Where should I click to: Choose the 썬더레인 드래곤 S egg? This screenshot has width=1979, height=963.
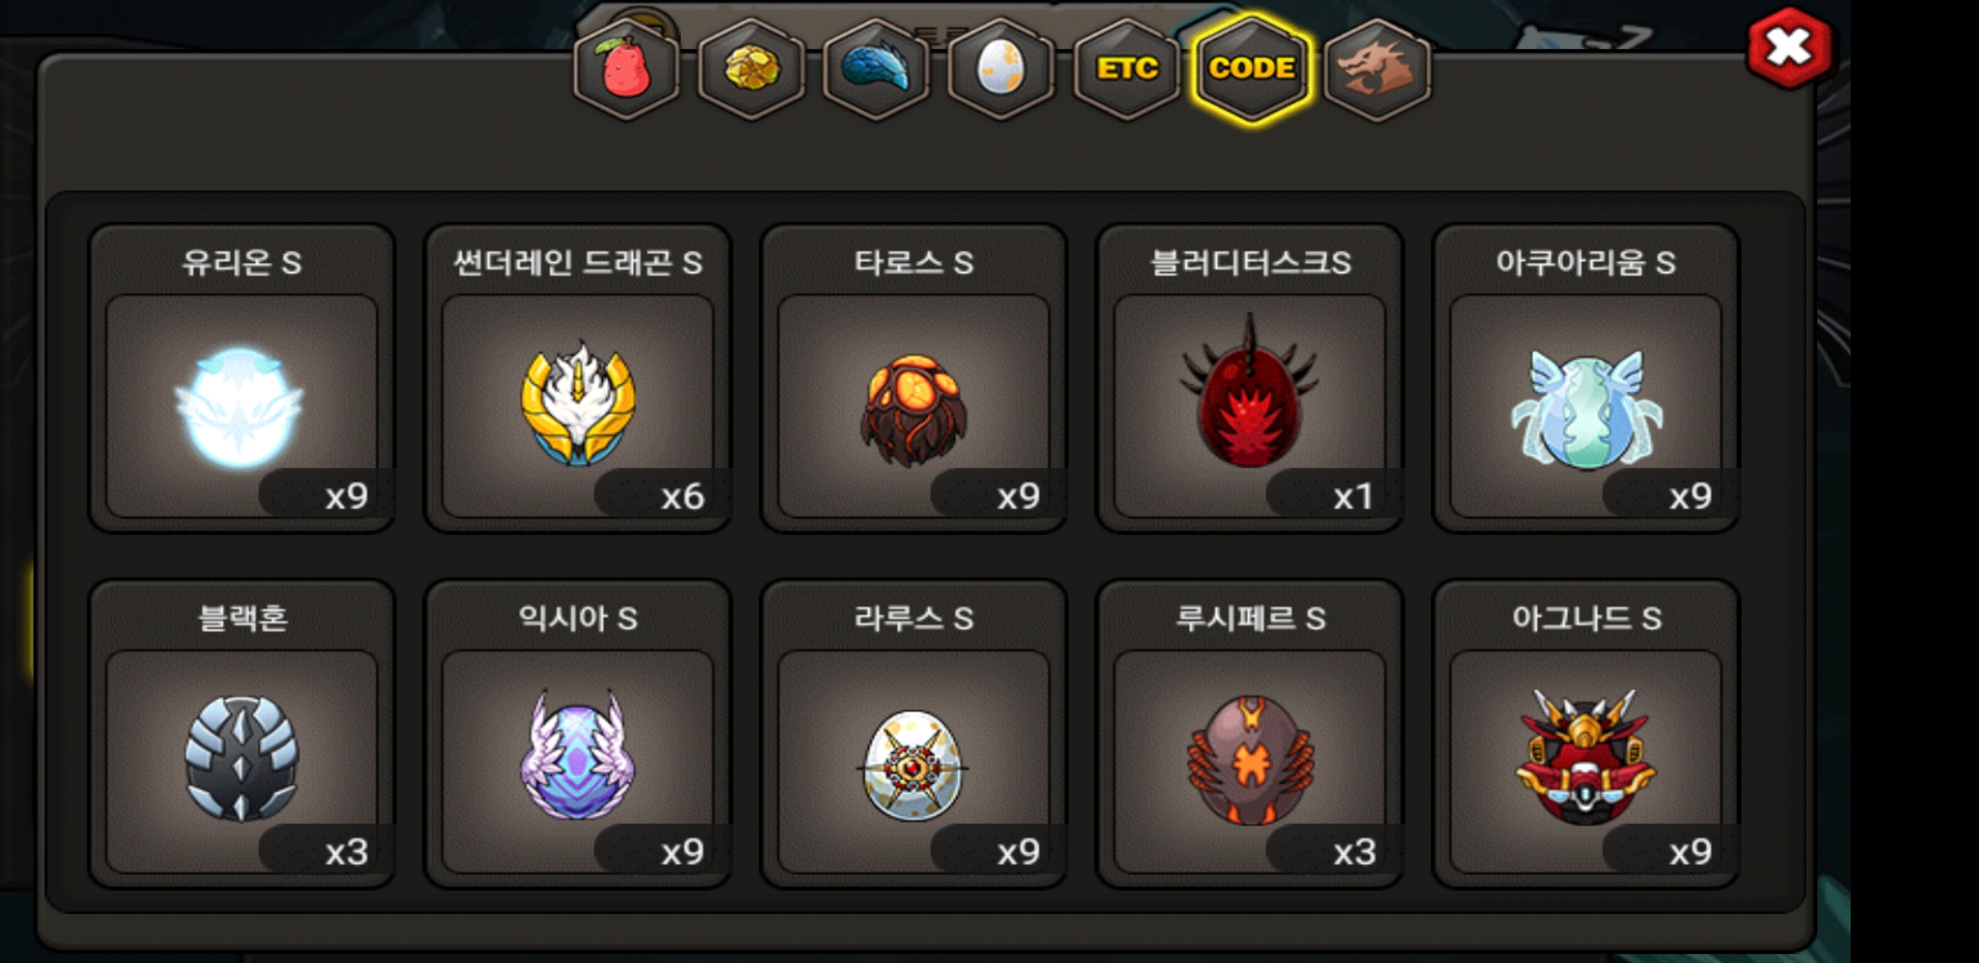(577, 406)
